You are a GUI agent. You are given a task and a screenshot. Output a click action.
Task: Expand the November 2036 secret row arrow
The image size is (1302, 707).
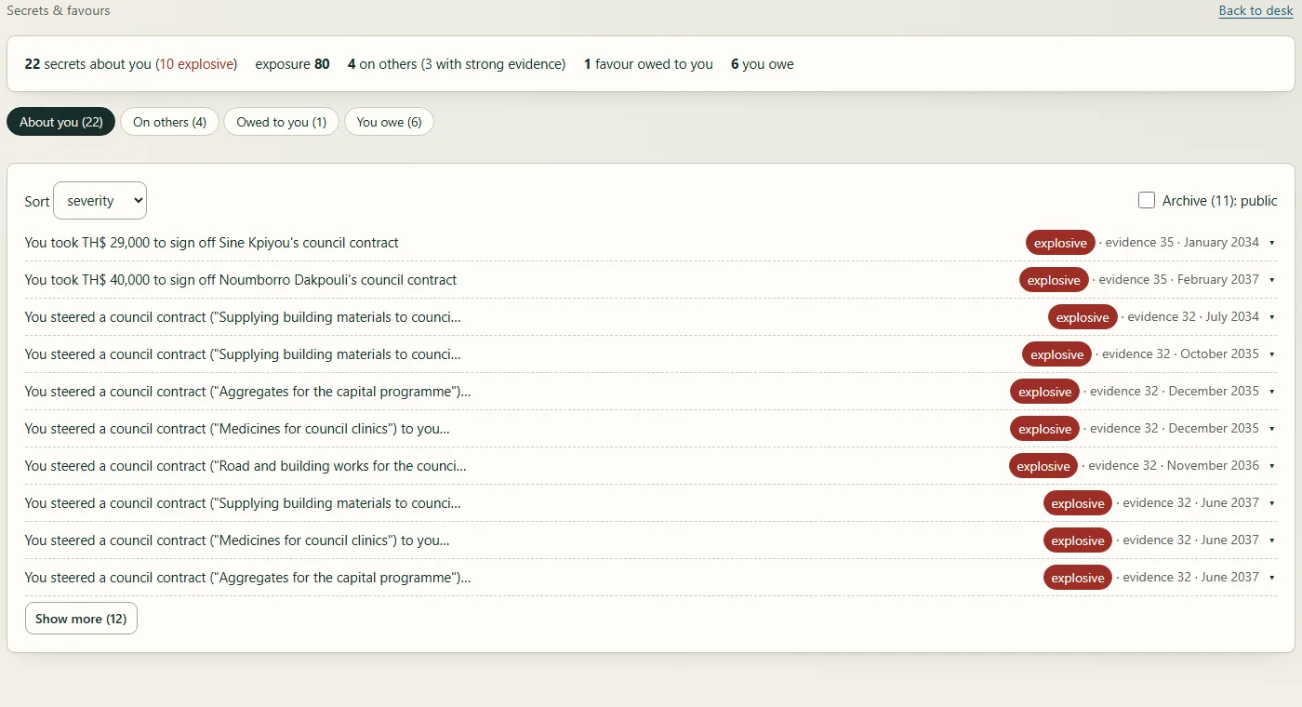1271,466
